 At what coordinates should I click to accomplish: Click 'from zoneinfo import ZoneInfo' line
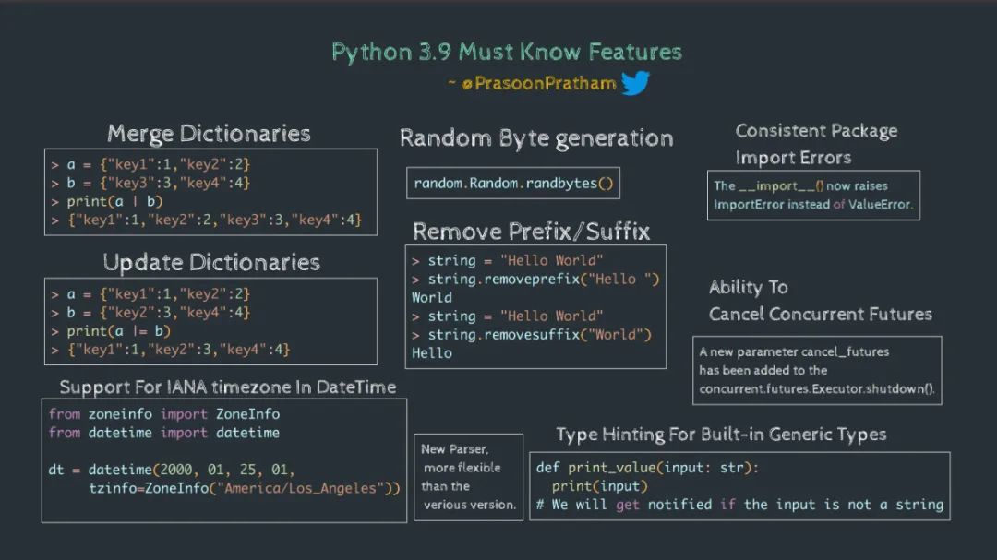pos(164,414)
